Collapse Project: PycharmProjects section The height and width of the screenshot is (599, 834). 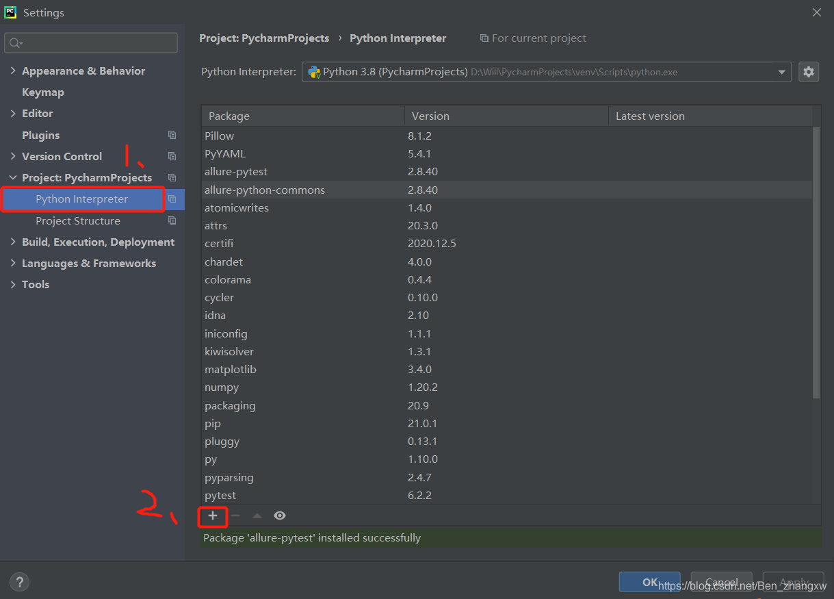click(x=13, y=177)
